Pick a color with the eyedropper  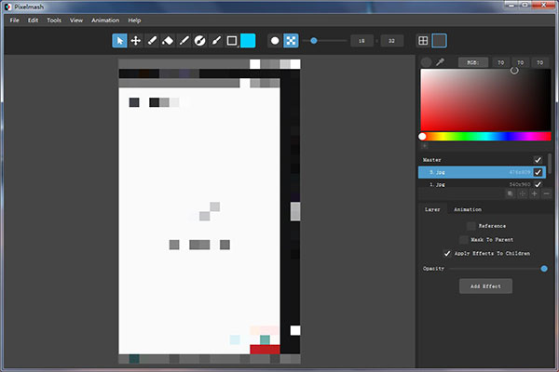click(x=441, y=62)
